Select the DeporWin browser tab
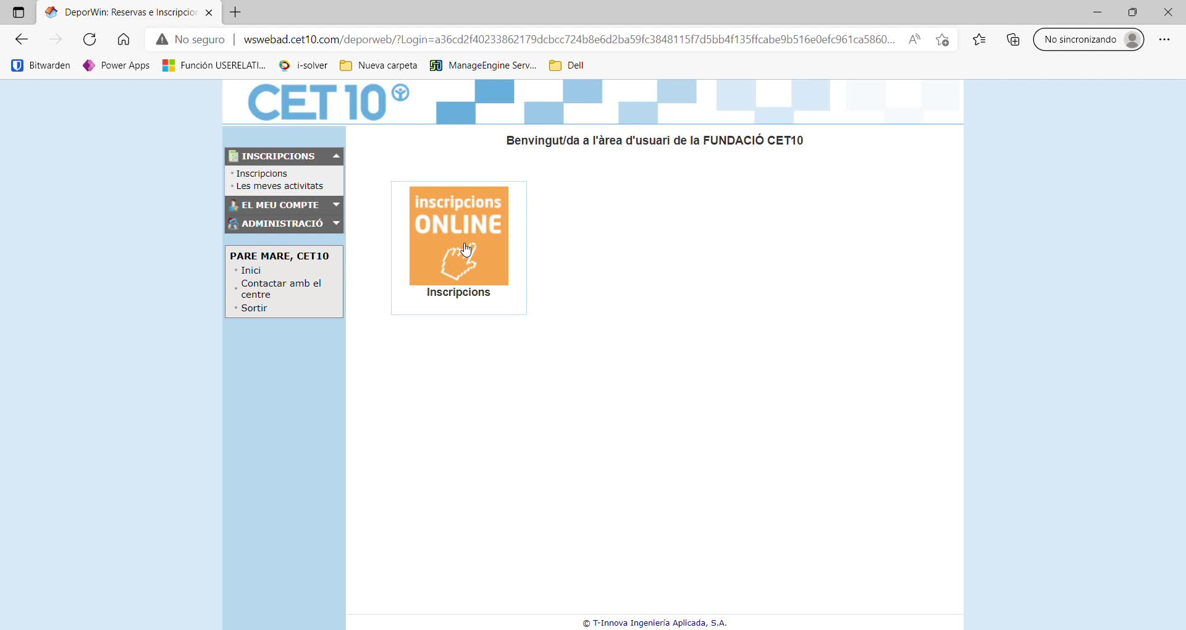1186x630 pixels. (129, 12)
